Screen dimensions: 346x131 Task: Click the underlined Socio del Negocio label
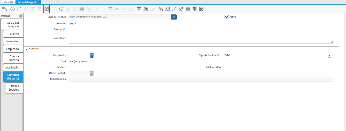(57, 17)
